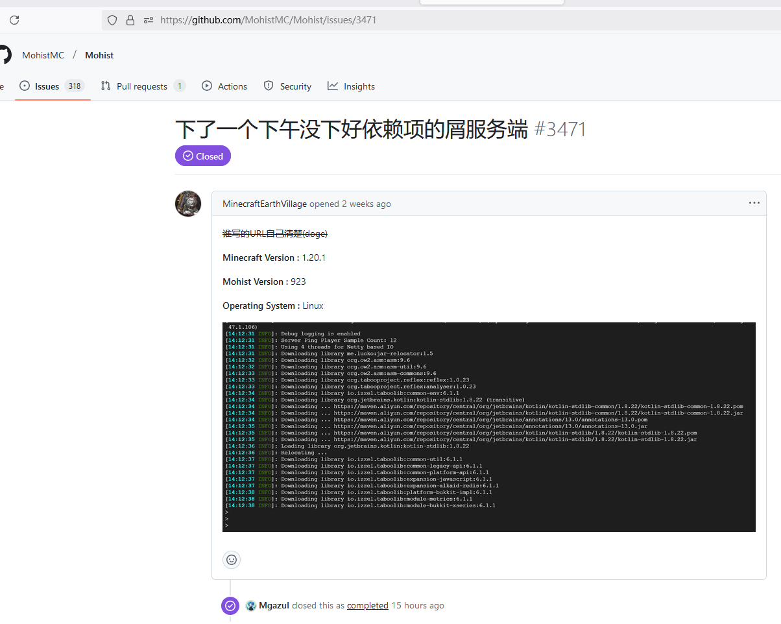Click the Mohist repository name link
Image resolution: width=781 pixels, height=624 pixels.
pos(99,55)
